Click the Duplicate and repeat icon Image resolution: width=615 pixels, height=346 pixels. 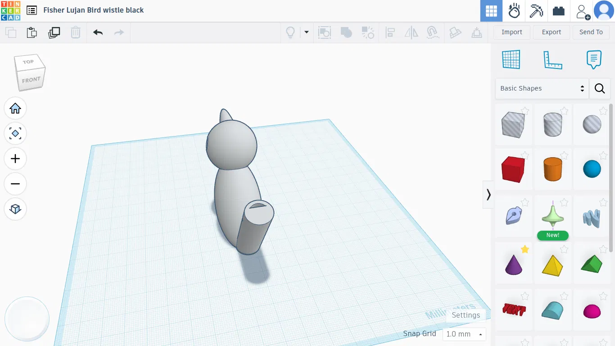click(54, 32)
